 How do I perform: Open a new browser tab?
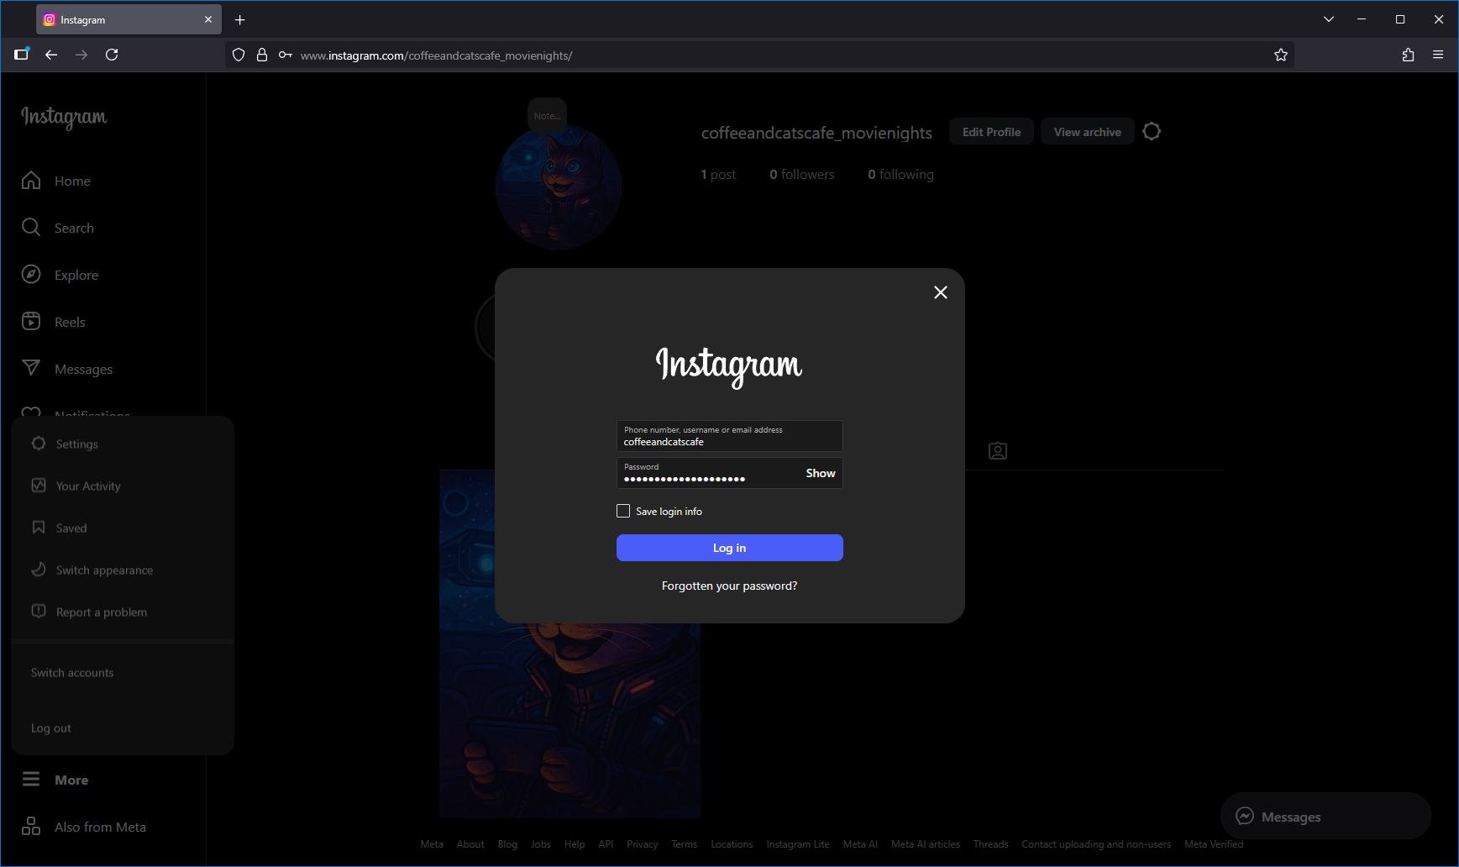[x=240, y=19]
